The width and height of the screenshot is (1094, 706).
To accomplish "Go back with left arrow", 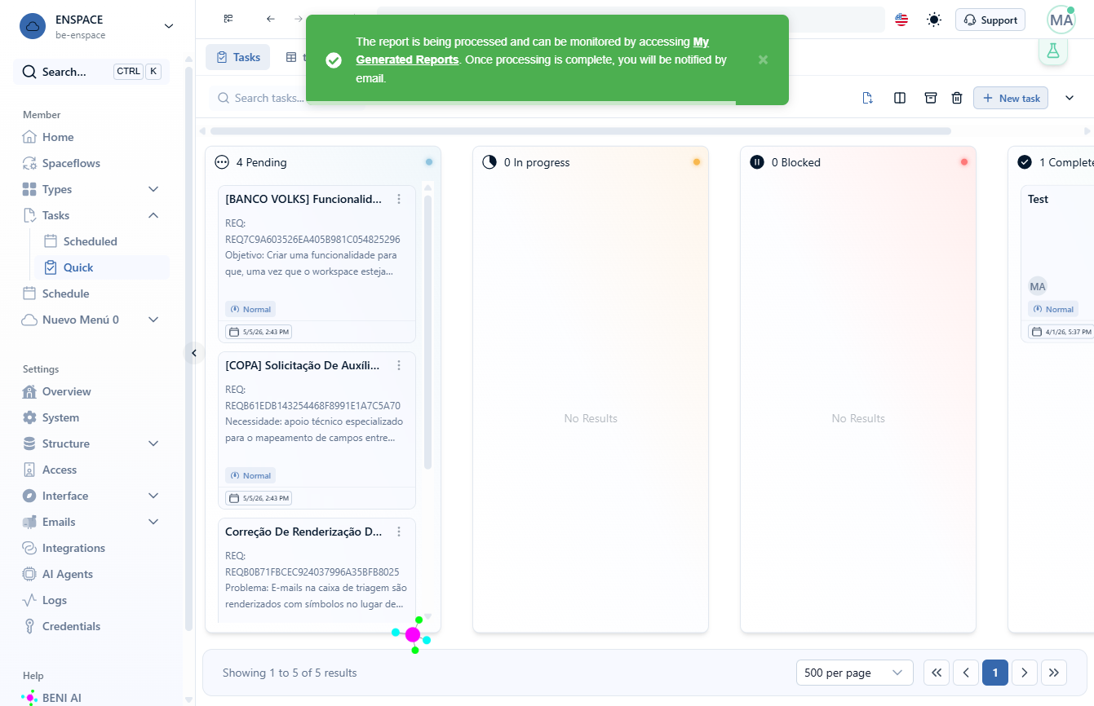I will click(x=271, y=19).
